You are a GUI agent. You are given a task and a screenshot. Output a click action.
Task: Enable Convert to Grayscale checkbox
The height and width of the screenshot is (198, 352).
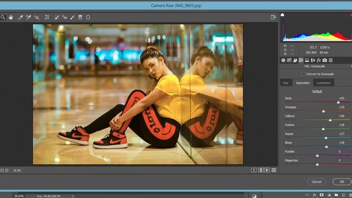(x=303, y=74)
